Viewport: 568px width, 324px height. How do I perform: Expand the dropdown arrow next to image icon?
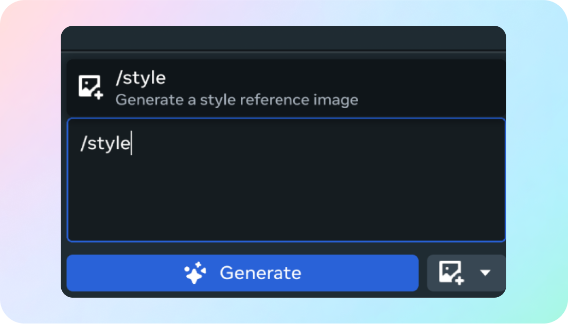tap(485, 273)
